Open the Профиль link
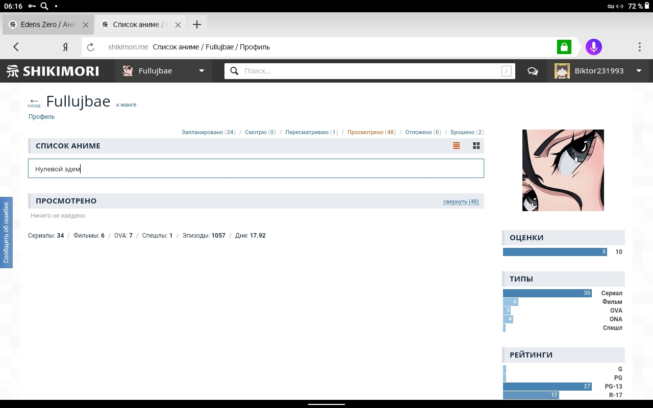653x408 pixels. (41, 117)
